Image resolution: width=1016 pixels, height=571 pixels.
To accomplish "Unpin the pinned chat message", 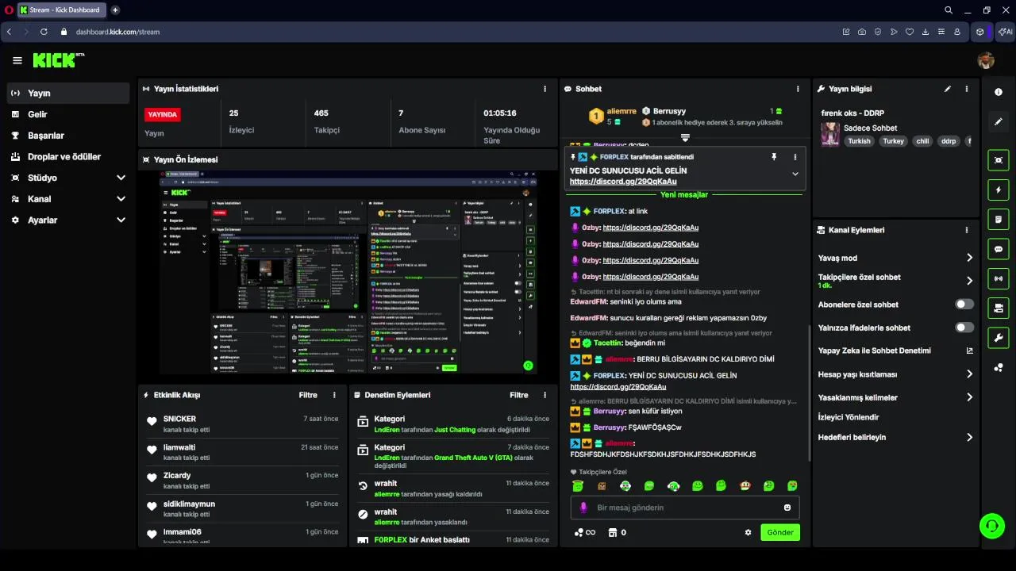I will tap(774, 157).
